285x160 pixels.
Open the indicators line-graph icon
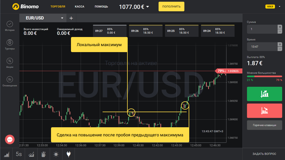[31, 154]
